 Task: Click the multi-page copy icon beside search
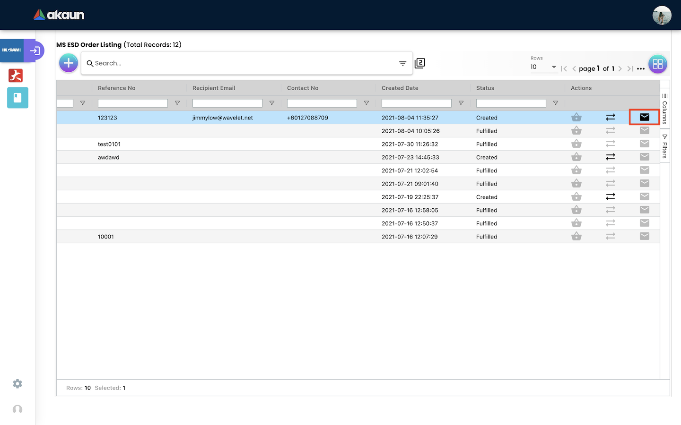(419, 63)
